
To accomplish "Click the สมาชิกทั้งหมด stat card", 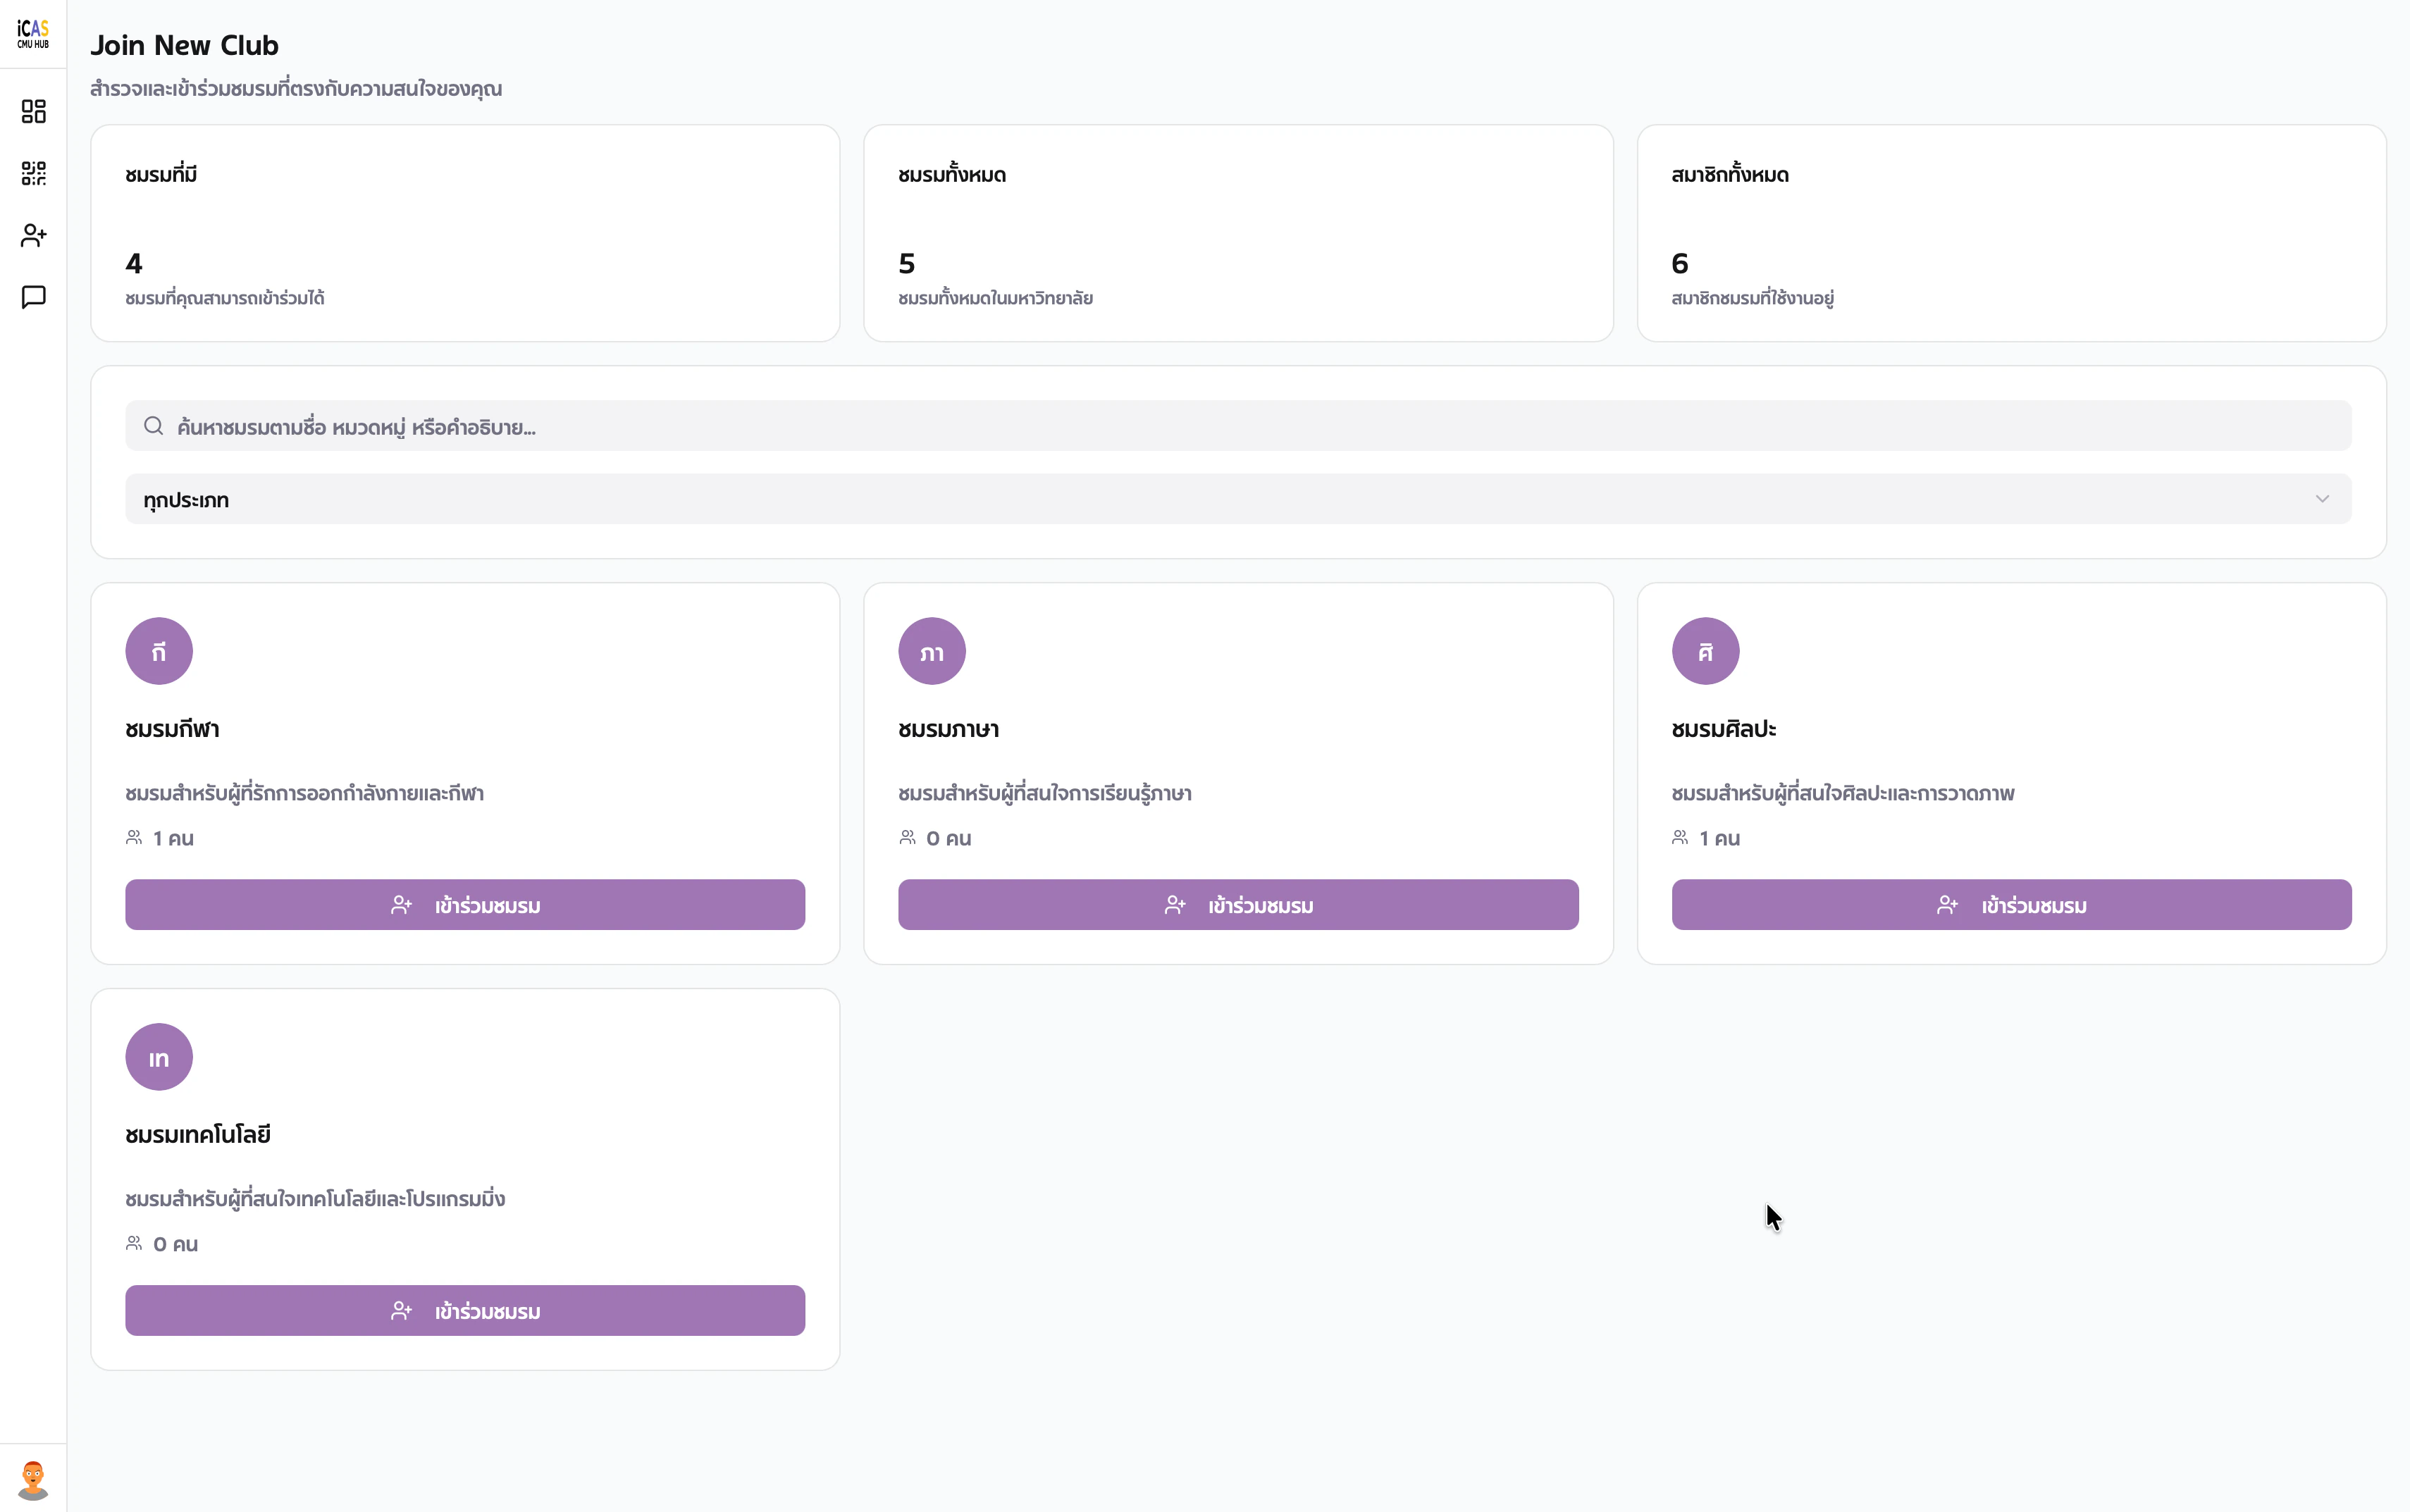I will click(2012, 233).
